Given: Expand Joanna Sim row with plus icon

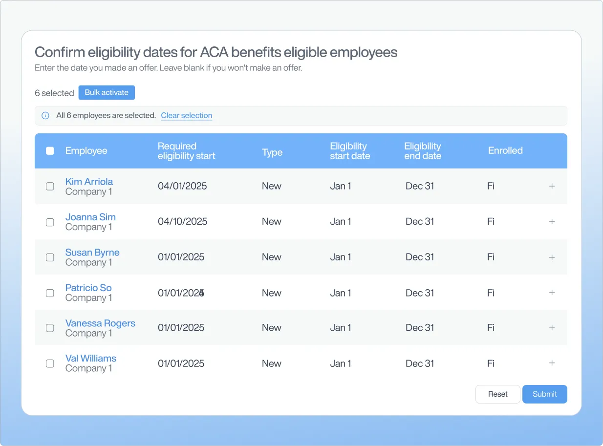Looking at the screenshot, I should [x=552, y=222].
